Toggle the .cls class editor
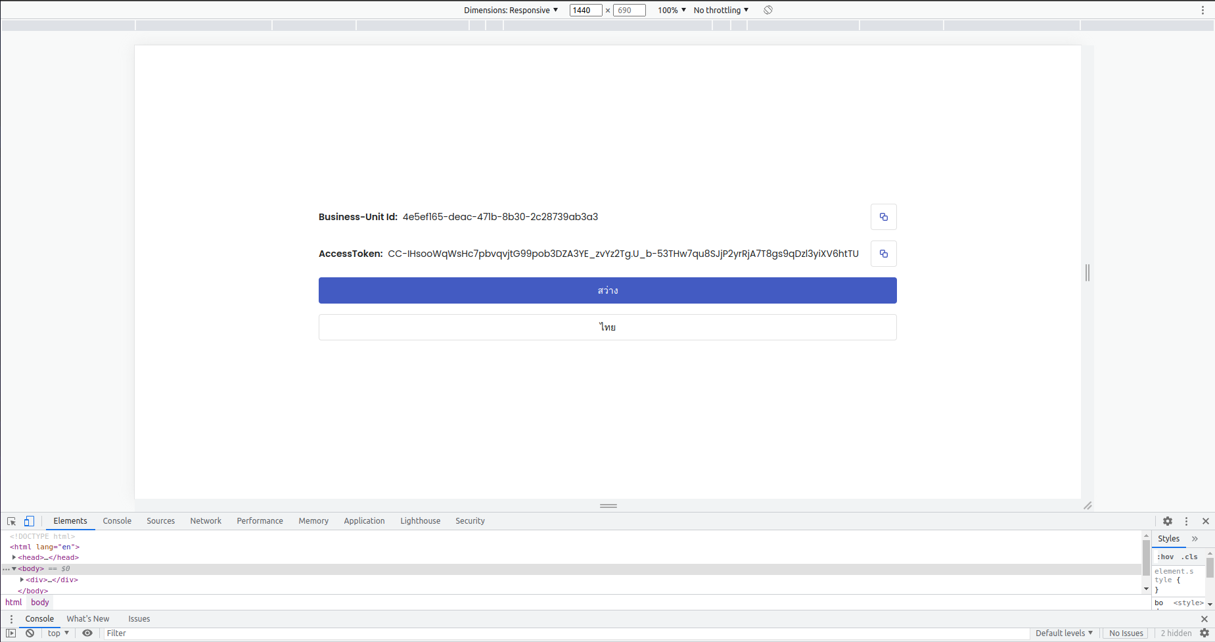Viewport: 1215px width, 642px height. [x=1189, y=557]
